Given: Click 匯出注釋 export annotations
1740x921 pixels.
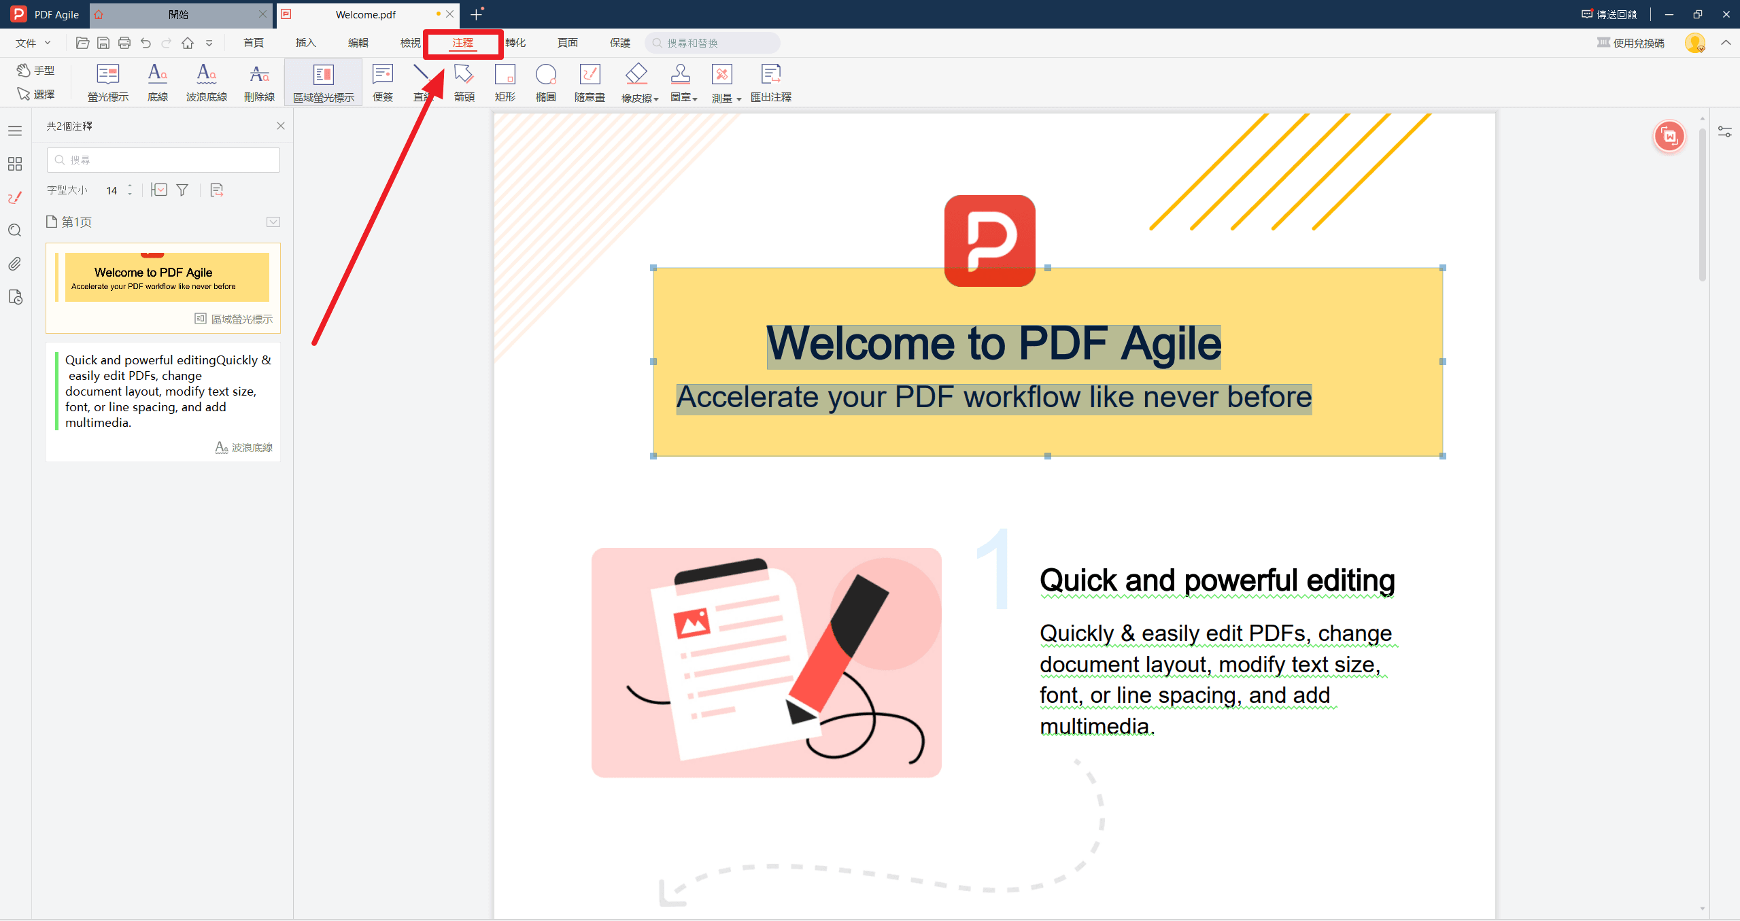Looking at the screenshot, I should click(770, 83).
